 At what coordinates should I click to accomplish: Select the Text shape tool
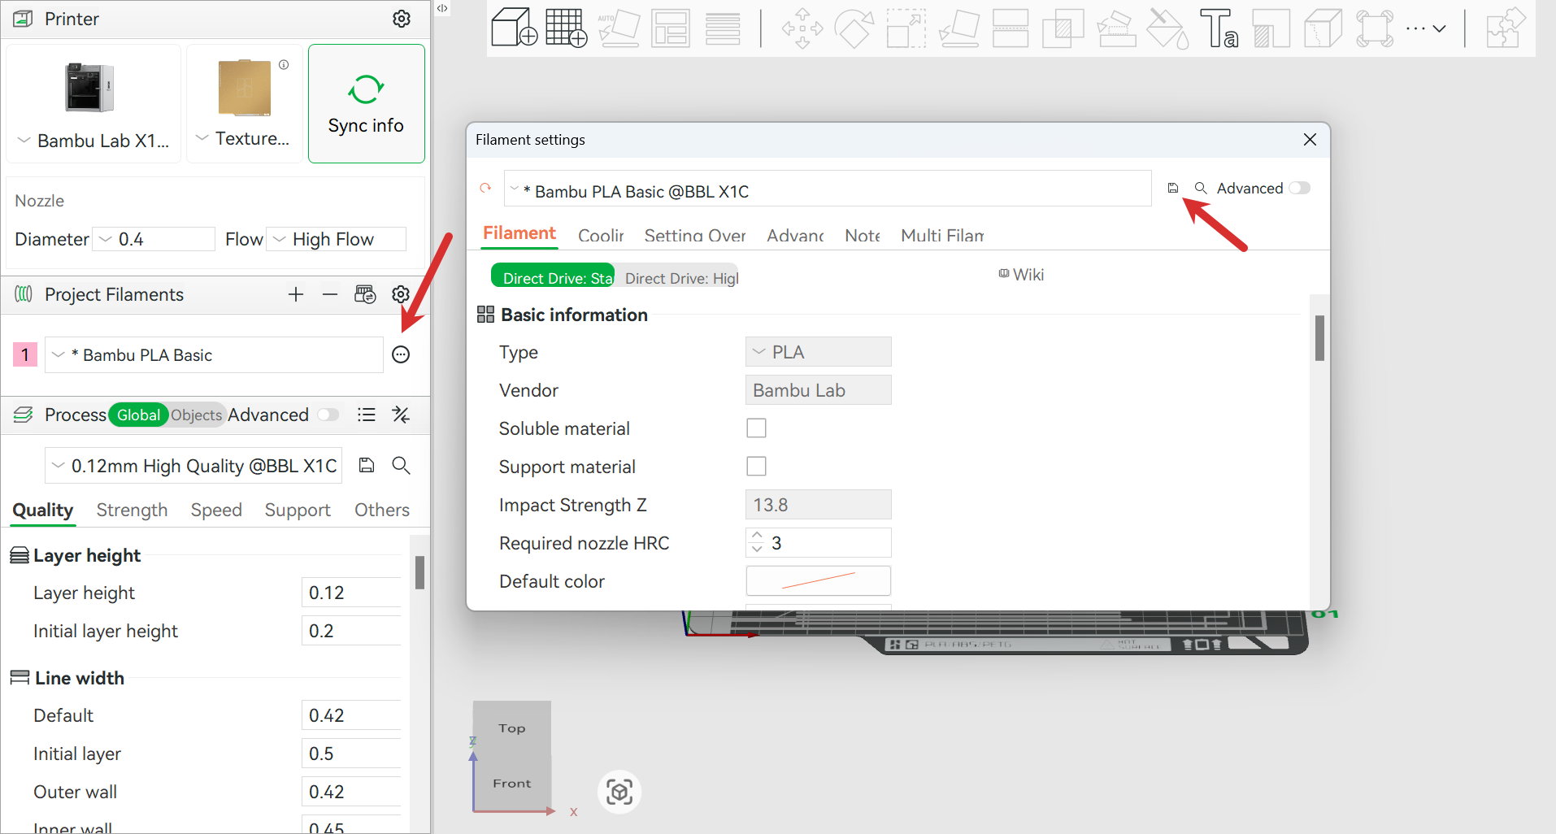pos(1219,28)
